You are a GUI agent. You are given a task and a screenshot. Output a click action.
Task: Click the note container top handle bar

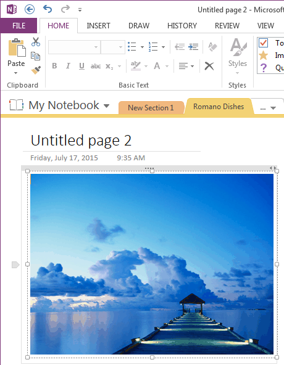point(149,168)
